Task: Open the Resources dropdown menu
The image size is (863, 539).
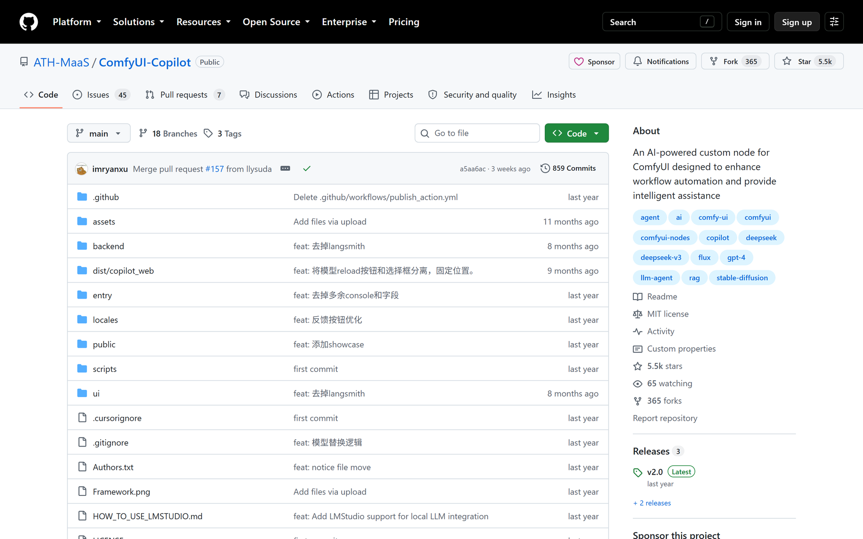Action: (x=203, y=22)
